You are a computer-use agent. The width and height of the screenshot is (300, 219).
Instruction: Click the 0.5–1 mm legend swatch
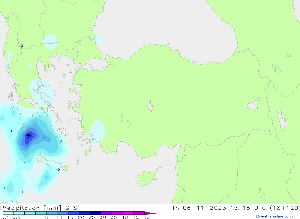pyautogui.click(x=19, y=213)
